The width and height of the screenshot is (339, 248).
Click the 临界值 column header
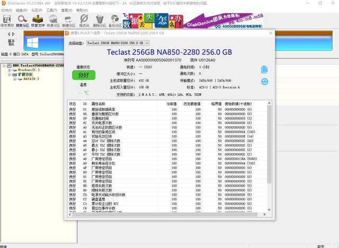216,104
